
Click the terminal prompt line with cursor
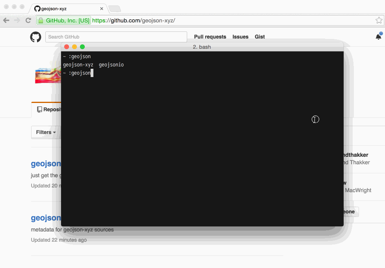click(x=78, y=73)
